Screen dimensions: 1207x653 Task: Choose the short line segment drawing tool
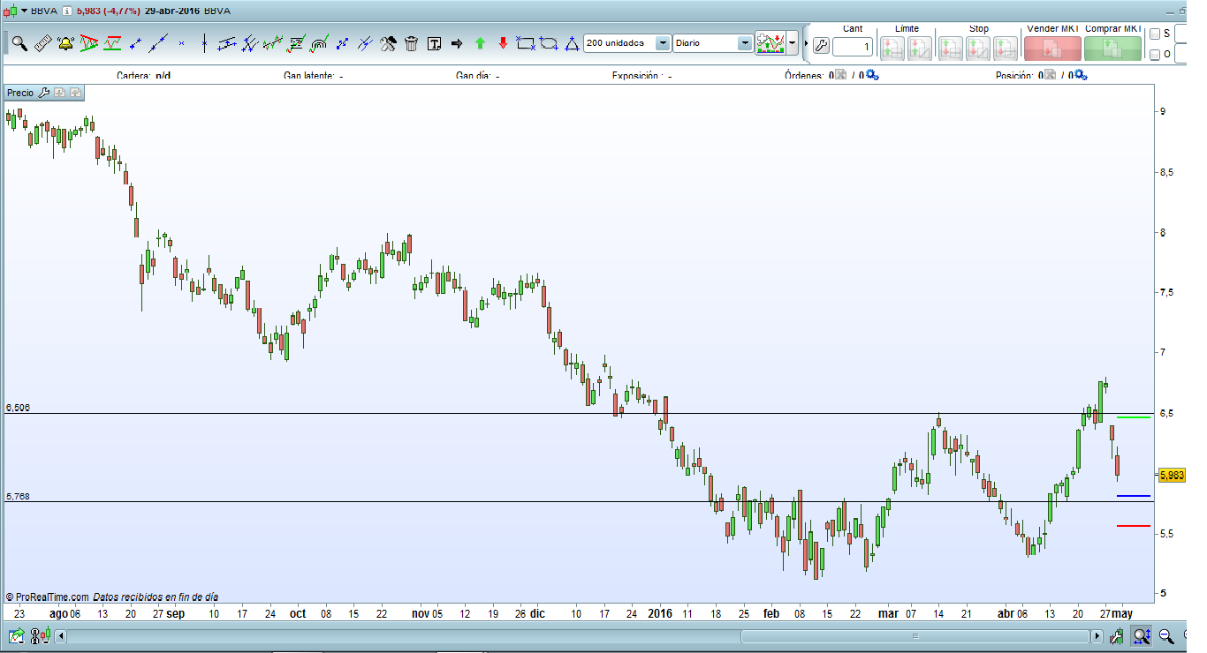coord(135,42)
